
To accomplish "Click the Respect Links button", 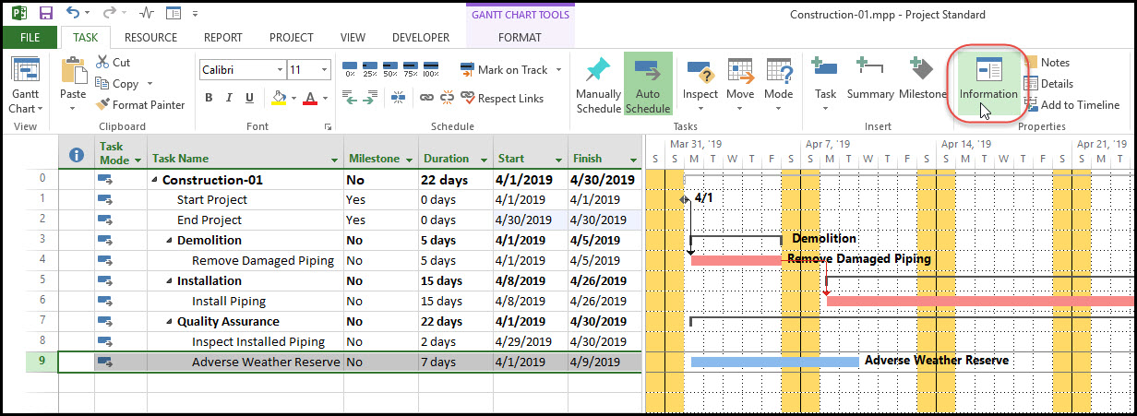I will pyautogui.click(x=501, y=99).
